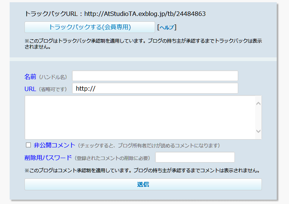Click the 非公開コメント label text
The image size is (289, 204).
(x=55, y=146)
